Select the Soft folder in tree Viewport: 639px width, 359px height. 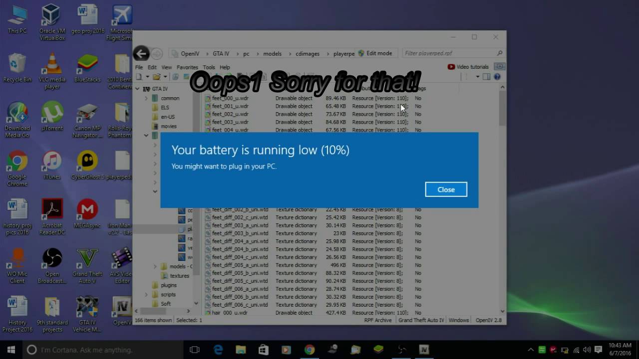point(166,304)
